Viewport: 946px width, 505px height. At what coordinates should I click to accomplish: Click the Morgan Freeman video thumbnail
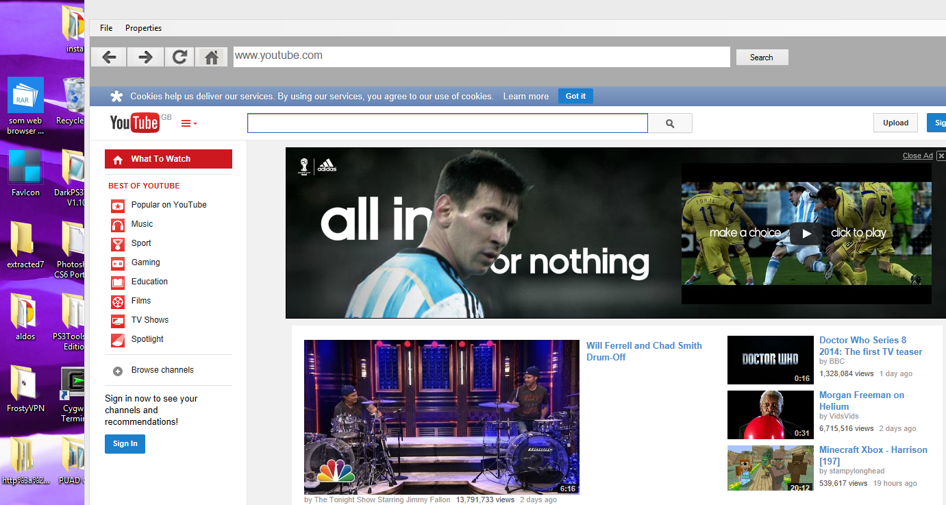click(x=771, y=415)
